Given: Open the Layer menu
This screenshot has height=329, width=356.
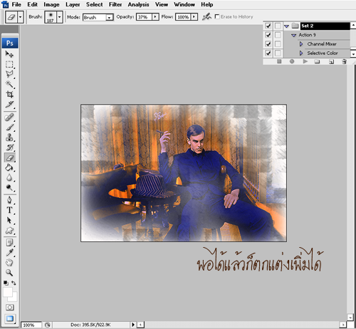Looking at the screenshot, I should tap(73, 4).
